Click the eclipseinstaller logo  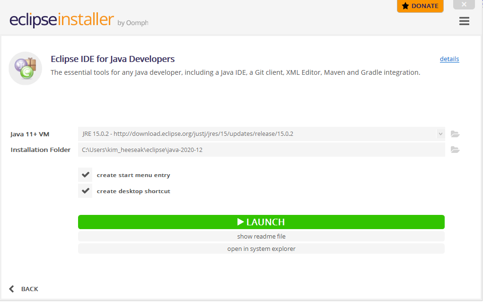pyautogui.click(x=61, y=19)
